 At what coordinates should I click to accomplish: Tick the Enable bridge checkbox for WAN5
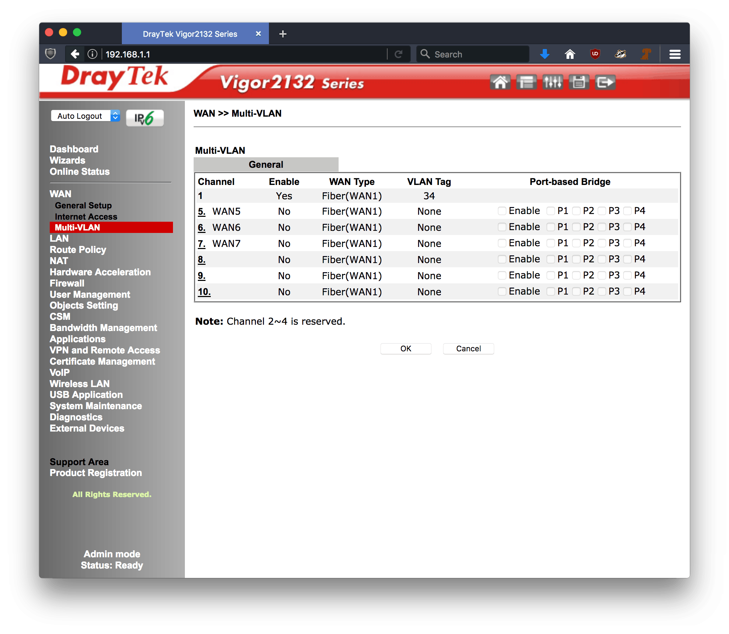[501, 211]
